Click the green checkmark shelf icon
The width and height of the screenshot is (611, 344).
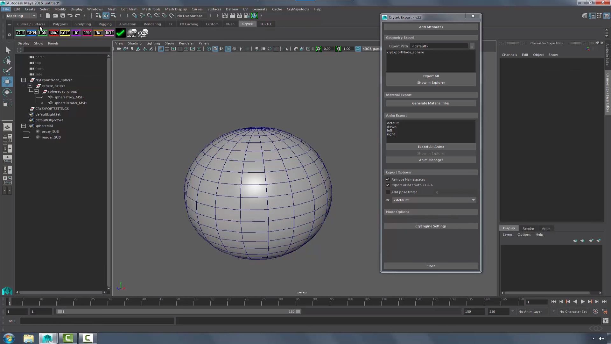pyautogui.click(x=121, y=33)
